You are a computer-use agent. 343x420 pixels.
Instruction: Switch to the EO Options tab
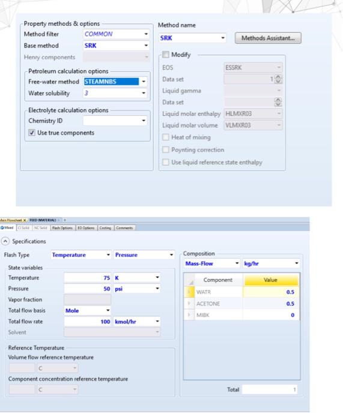pos(86,228)
